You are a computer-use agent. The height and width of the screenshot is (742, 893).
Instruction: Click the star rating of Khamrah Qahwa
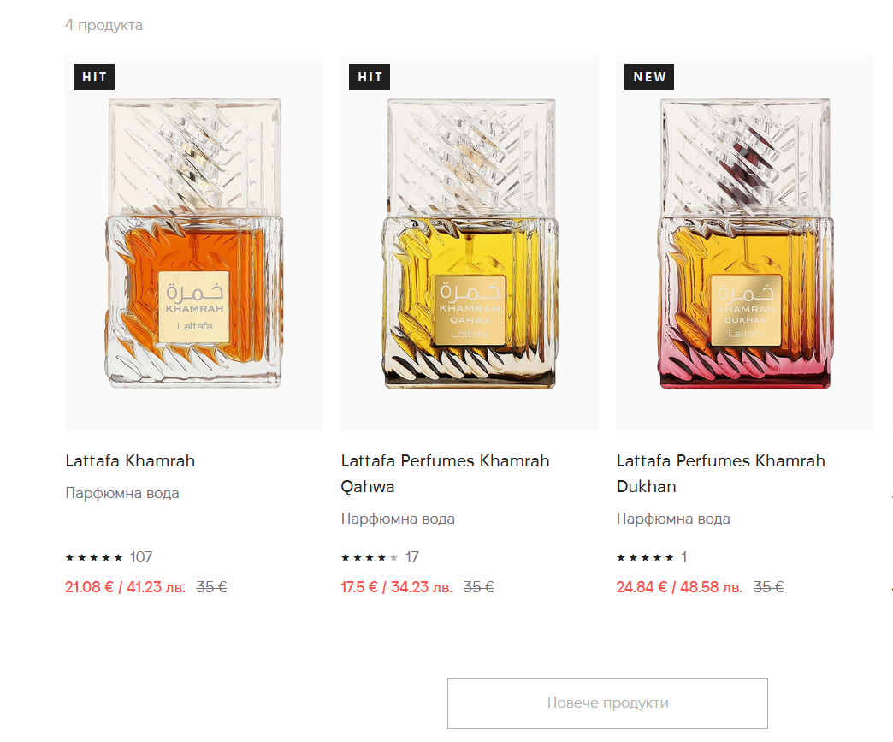(370, 558)
